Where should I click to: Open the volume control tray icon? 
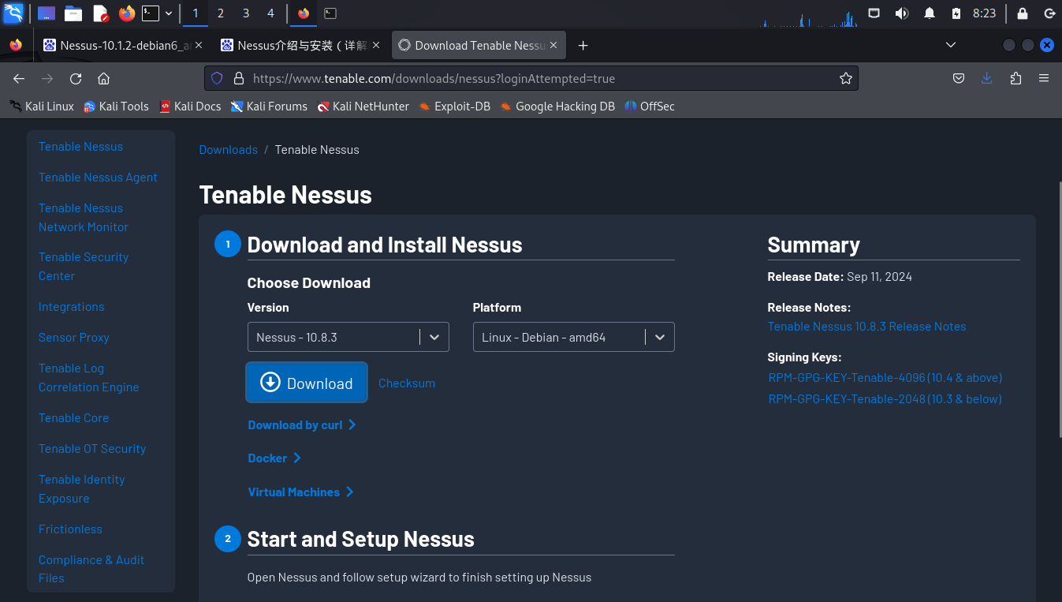click(x=902, y=13)
